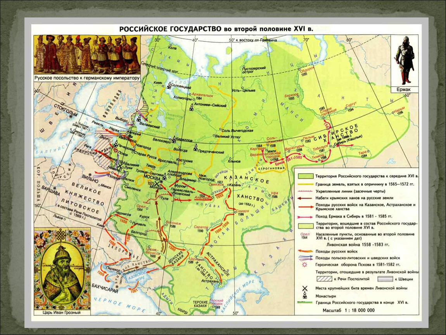This screenshot has width=446, height=335.
Task: Select the Pskov defense sun icon in legend
Action: (305, 264)
